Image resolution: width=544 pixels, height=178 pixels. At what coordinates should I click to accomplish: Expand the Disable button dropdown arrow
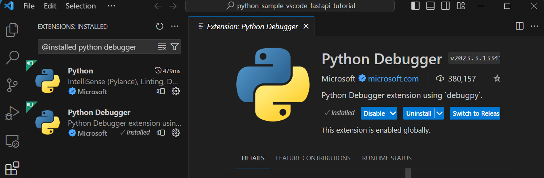pyautogui.click(x=393, y=113)
